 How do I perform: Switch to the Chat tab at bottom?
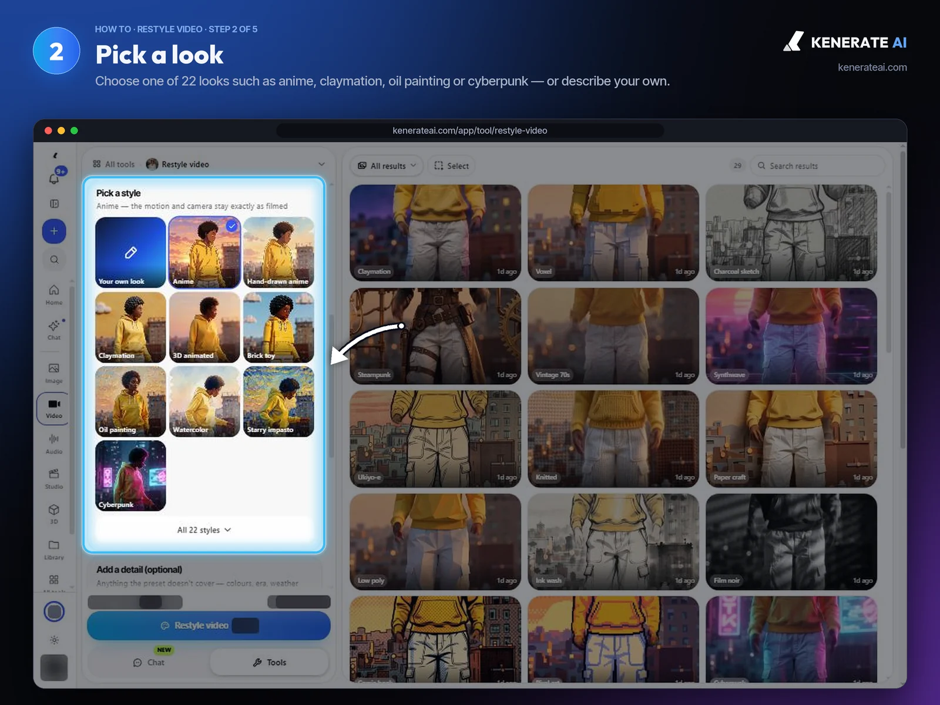[149, 662]
